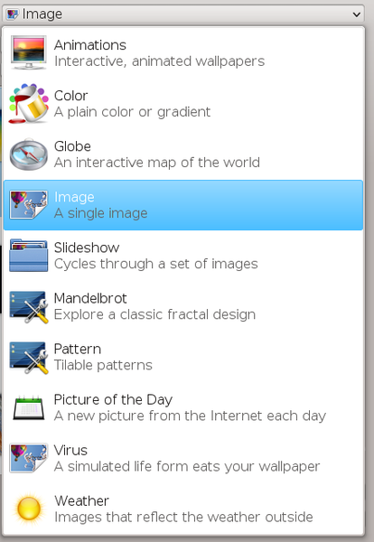Collapse the wallpaper type dropdown arrow
This screenshot has height=542, width=374.
pyautogui.click(x=356, y=14)
